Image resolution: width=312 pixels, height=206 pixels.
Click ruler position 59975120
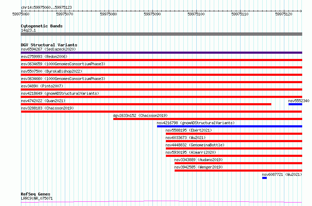284,14
